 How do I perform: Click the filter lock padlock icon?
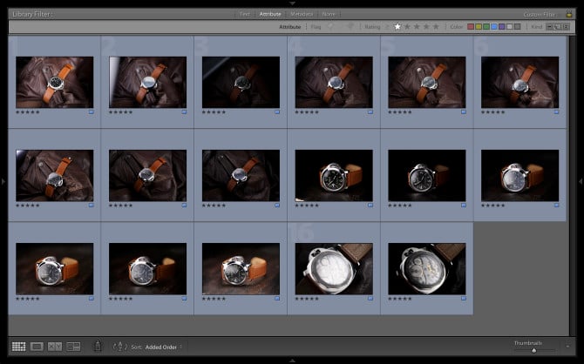(x=568, y=14)
